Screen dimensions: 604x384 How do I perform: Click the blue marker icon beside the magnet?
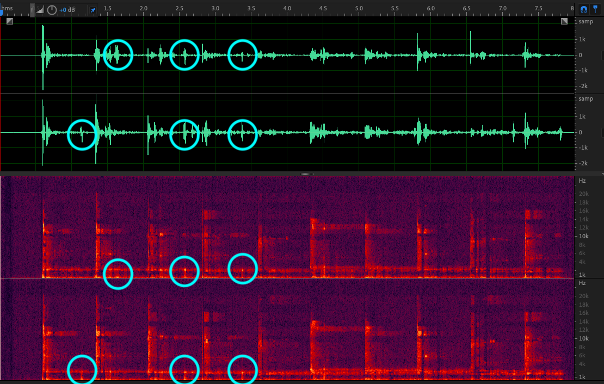(x=596, y=9)
